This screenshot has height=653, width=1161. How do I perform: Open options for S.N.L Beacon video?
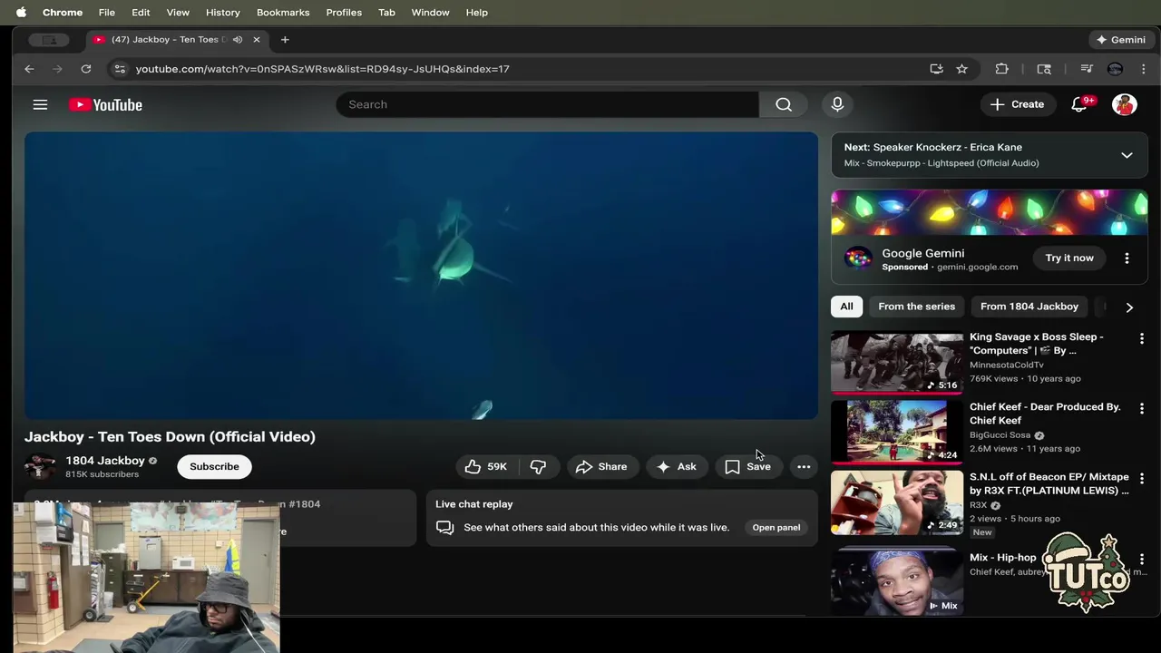[x=1142, y=478]
